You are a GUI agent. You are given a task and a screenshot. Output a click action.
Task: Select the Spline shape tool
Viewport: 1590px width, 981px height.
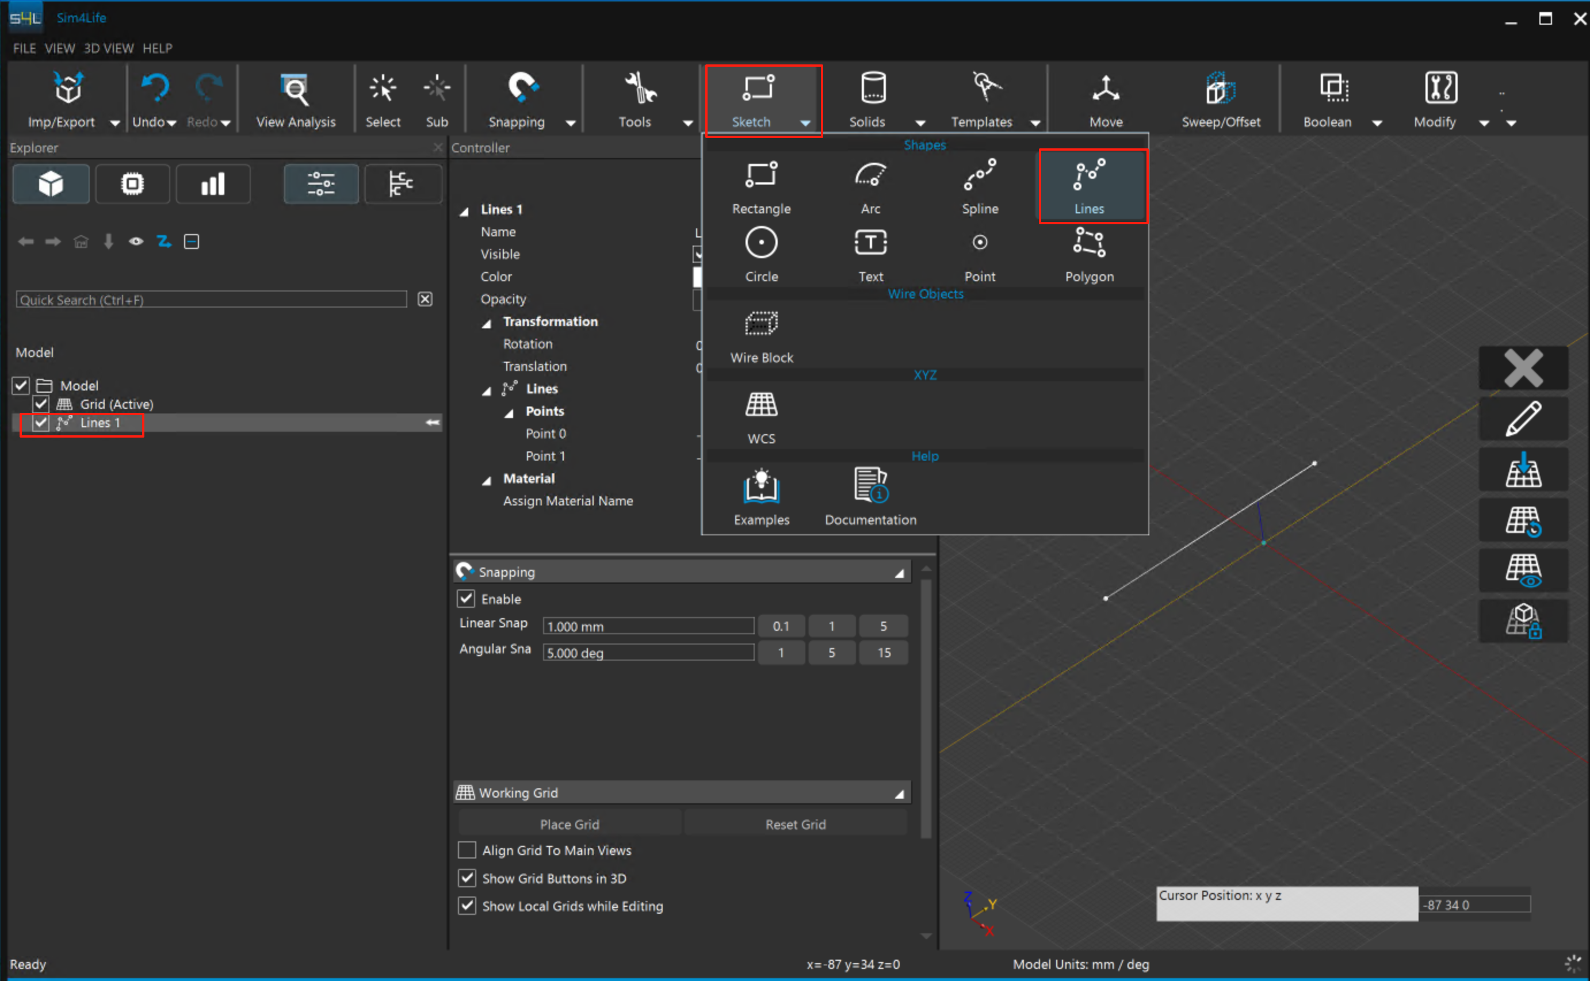pyautogui.click(x=979, y=186)
